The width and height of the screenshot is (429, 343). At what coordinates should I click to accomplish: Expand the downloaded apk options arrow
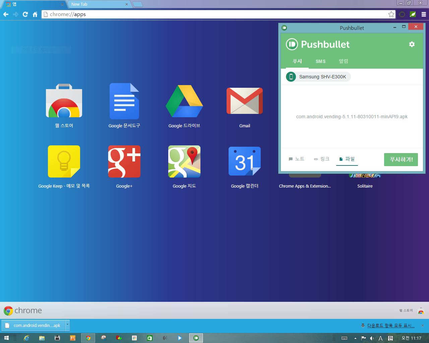coord(67,325)
